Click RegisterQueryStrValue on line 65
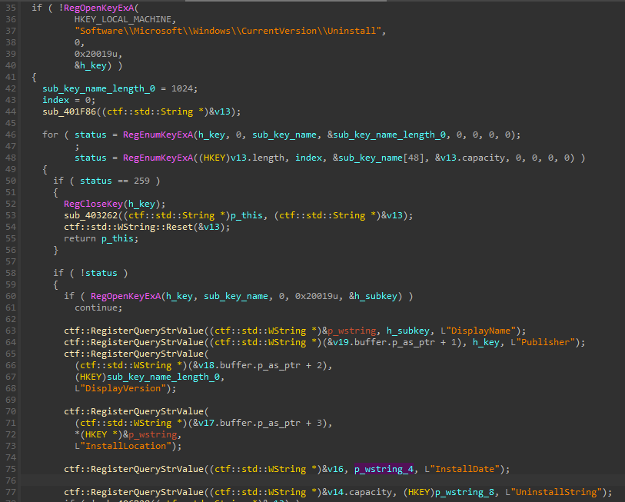 coord(147,354)
